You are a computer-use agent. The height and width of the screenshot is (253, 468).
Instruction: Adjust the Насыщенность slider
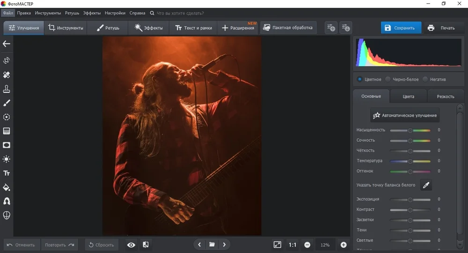(410, 130)
